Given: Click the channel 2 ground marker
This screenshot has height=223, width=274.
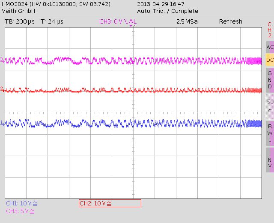Looking at the screenshot, I should click(2, 90).
